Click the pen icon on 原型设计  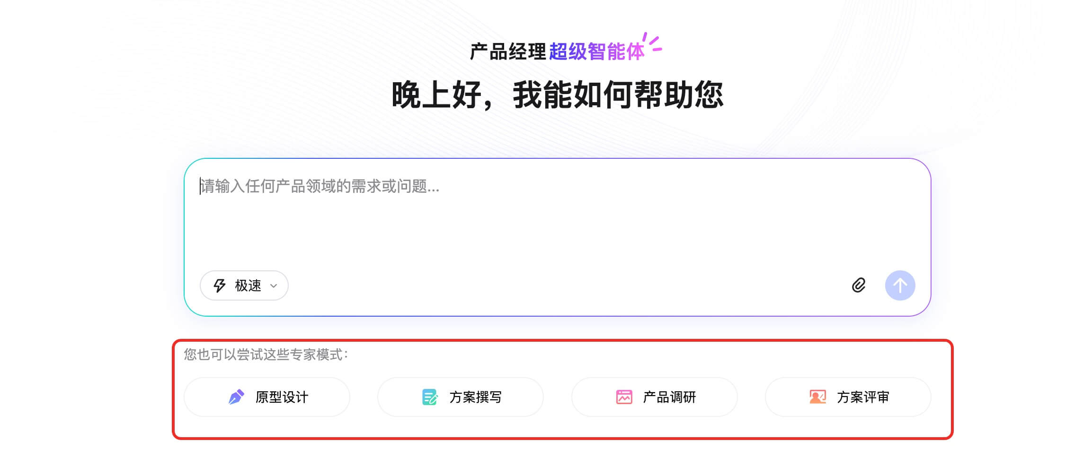tap(236, 397)
